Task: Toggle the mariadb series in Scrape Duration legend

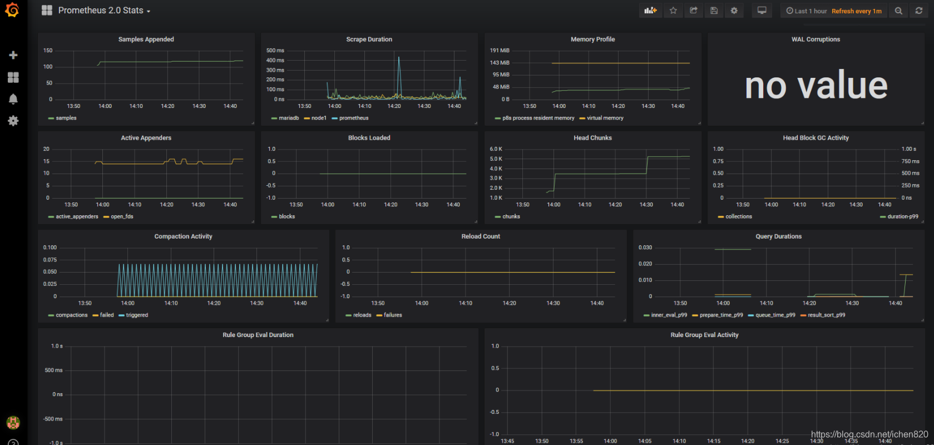Action: point(289,118)
